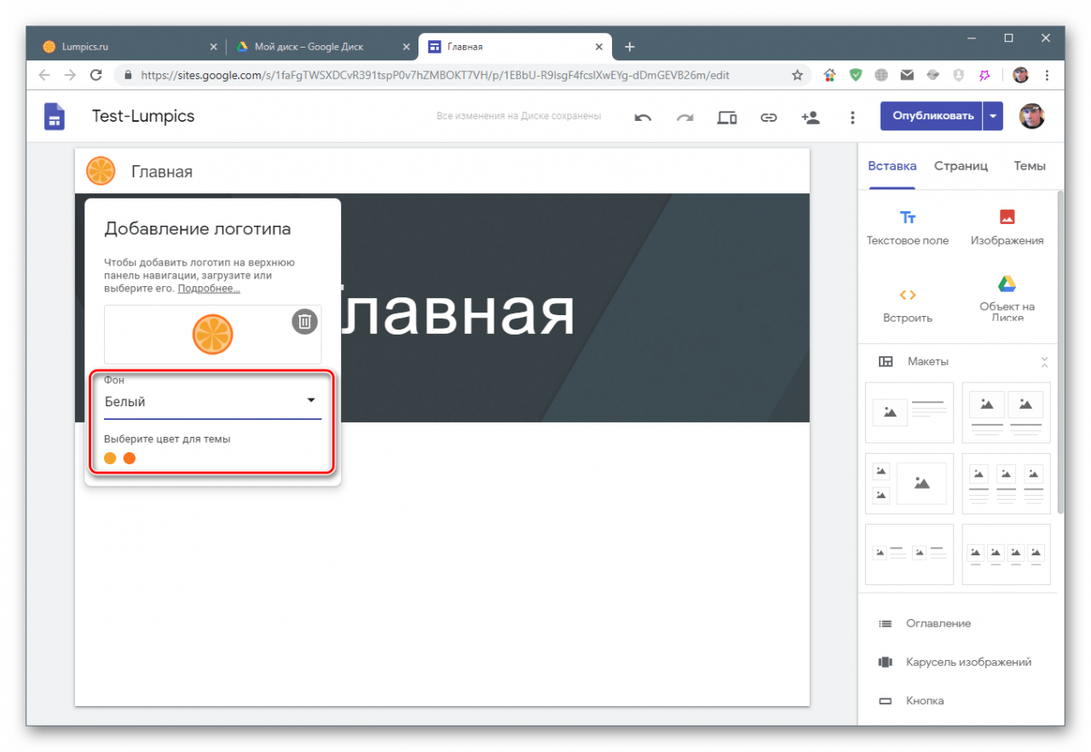1091x752 pixels.
Task: Share the site with other editors
Action: [811, 118]
